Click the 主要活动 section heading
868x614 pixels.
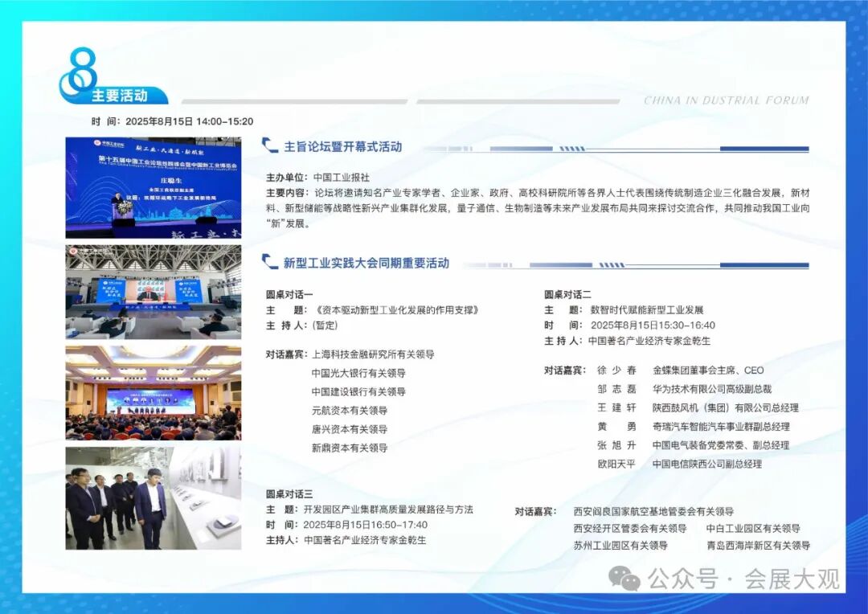coord(120,95)
